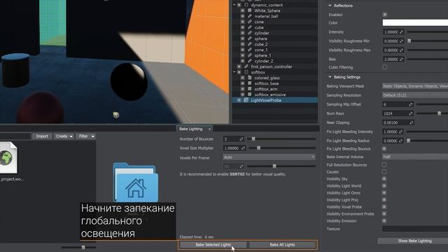Click the spin arrows on Number of Bounces
Screen dimensions: 448x252
(241, 139)
